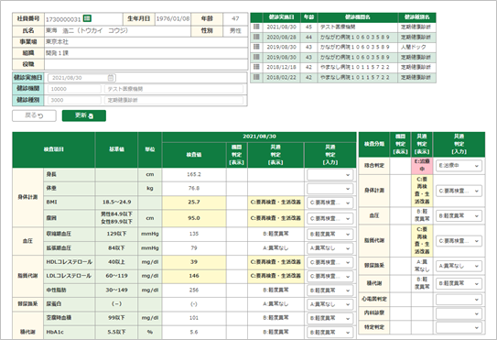Screen dimensions: 497x340
Task: Open the calendar icon in the 健診実施日 field
Action: click(111, 78)
